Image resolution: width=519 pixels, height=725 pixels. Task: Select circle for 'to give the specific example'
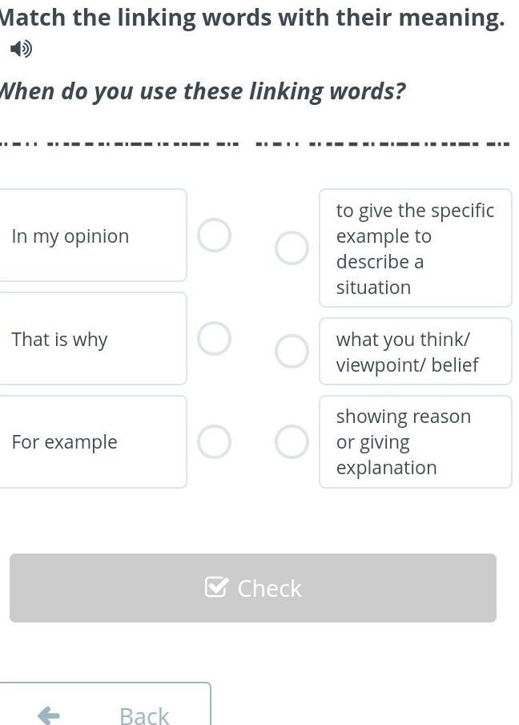click(292, 248)
